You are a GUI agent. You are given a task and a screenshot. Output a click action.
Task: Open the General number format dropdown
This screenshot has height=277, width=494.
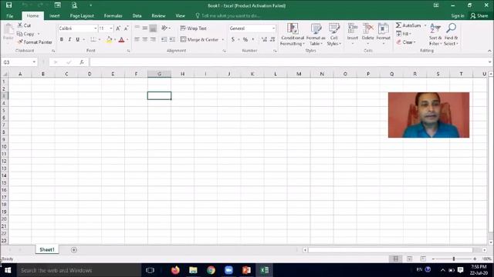(273, 28)
